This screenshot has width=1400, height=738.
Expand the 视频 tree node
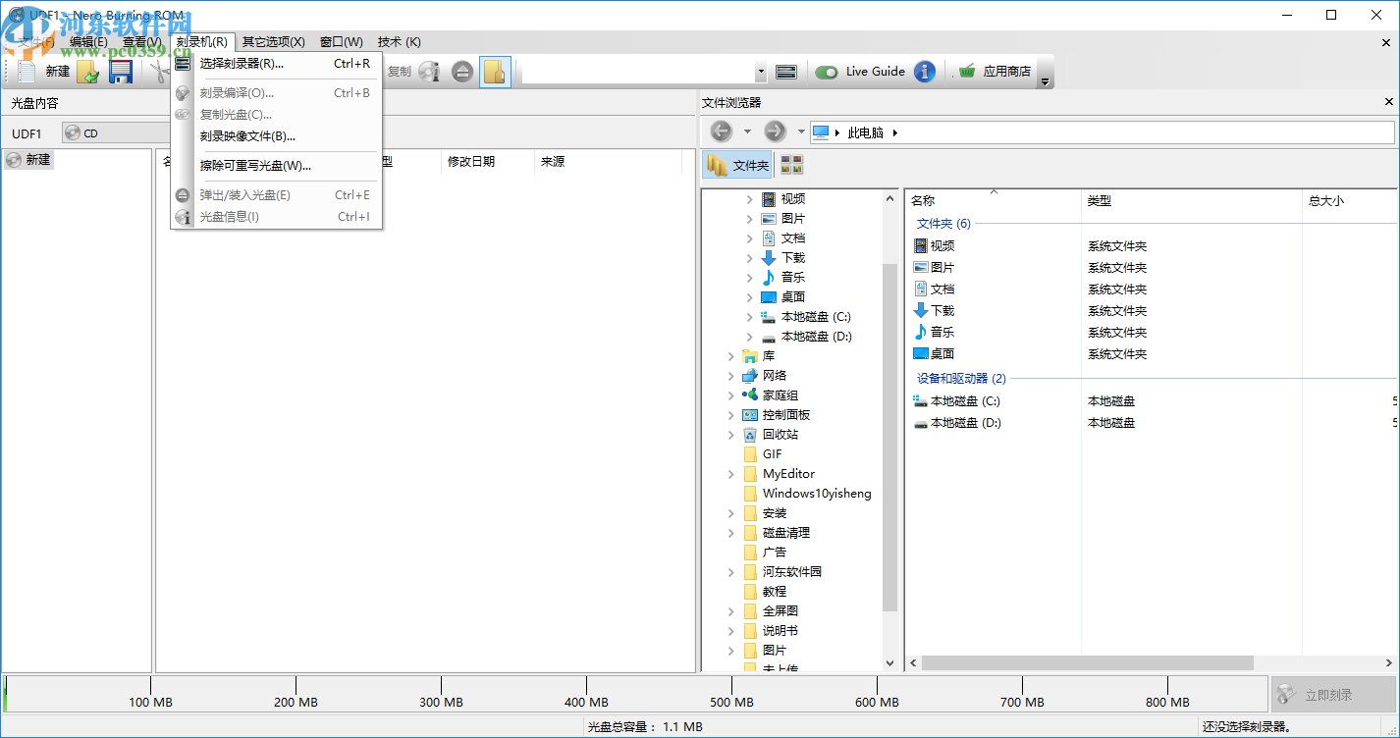pyautogui.click(x=750, y=199)
